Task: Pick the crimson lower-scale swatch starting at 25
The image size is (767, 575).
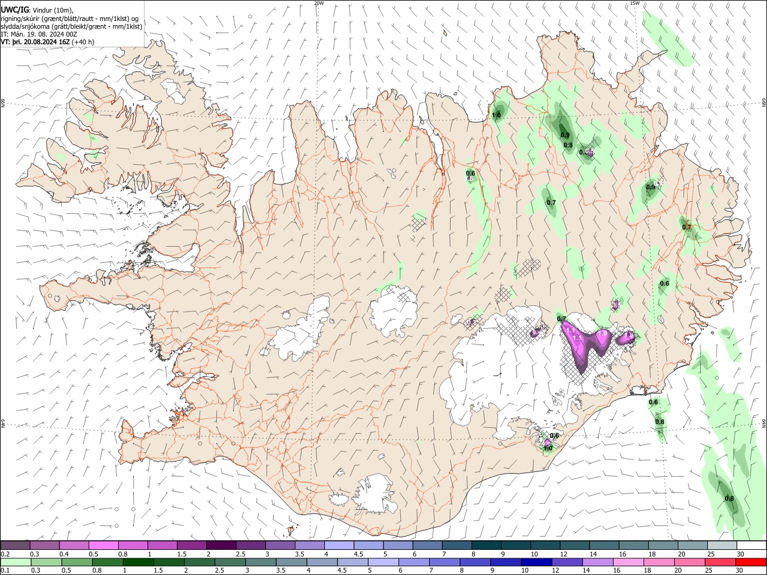Action: click(720, 562)
